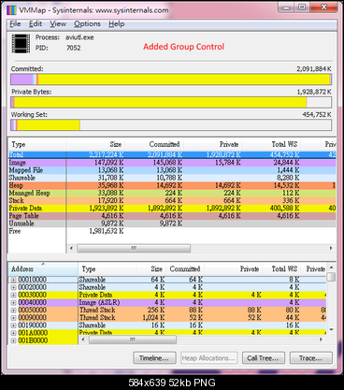Click summary table horizontal scrollbar thumb

(x=134, y=248)
